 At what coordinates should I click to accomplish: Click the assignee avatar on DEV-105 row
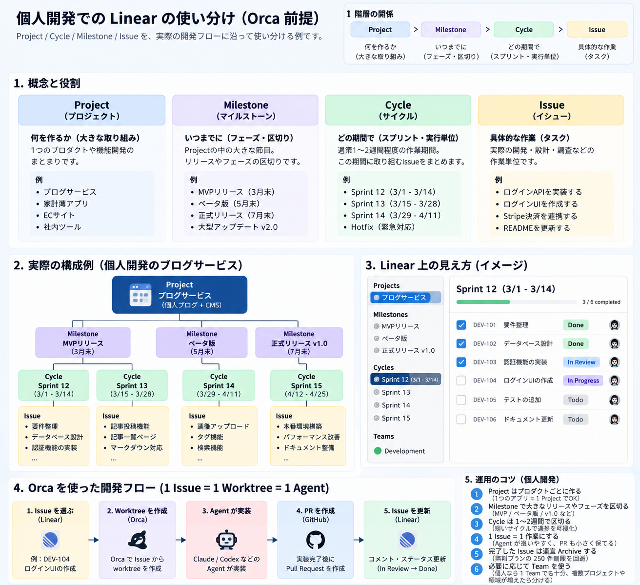tap(615, 400)
